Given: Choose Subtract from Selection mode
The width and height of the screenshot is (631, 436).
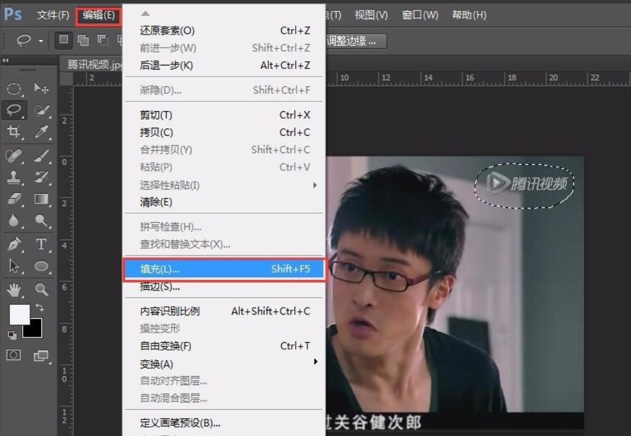Looking at the screenshot, I should tap(102, 40).
